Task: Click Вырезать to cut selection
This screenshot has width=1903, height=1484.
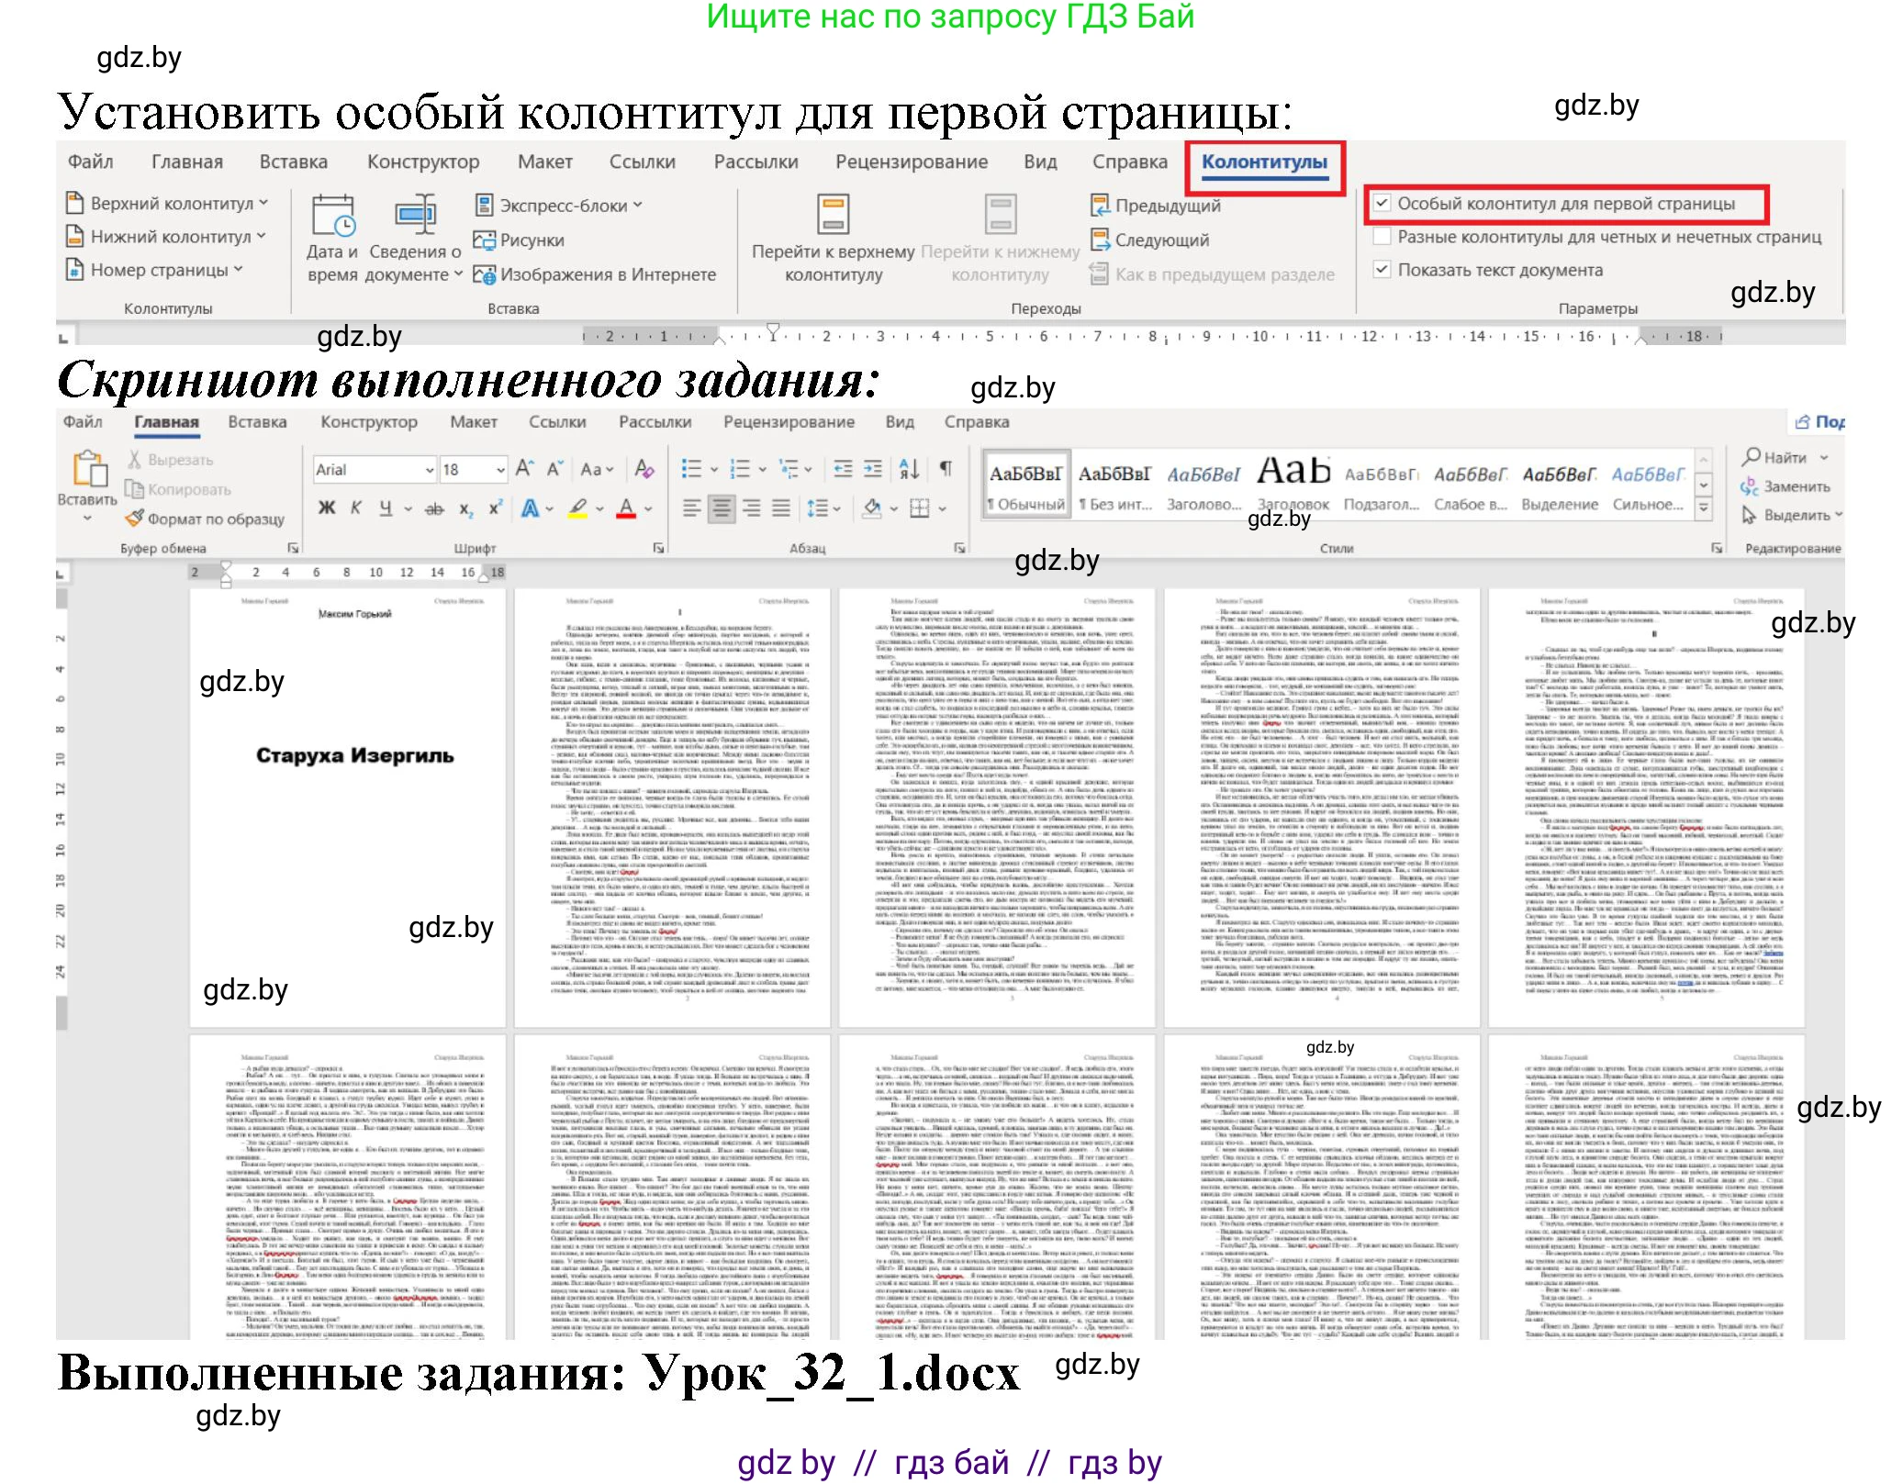Action: pos(180,459)
